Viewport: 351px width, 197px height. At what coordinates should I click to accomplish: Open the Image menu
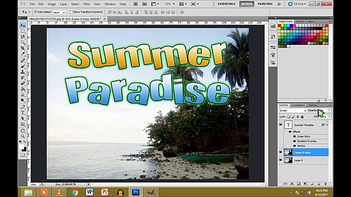52,4
